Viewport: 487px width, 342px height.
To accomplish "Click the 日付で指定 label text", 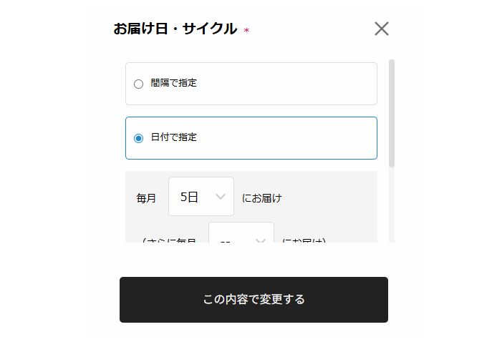I will [x=174, y=137].
